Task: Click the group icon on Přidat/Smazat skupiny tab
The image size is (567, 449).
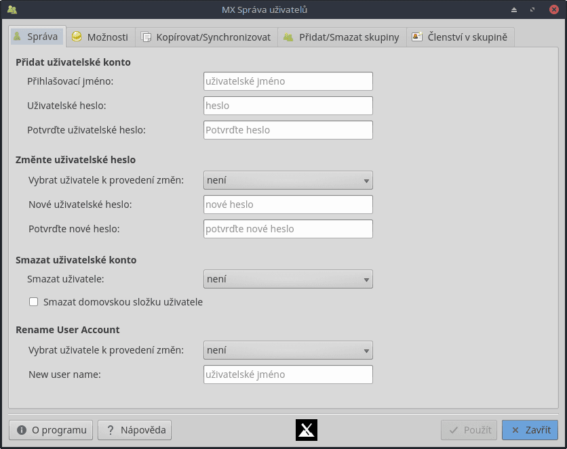Action: click(x=287, y=37)
